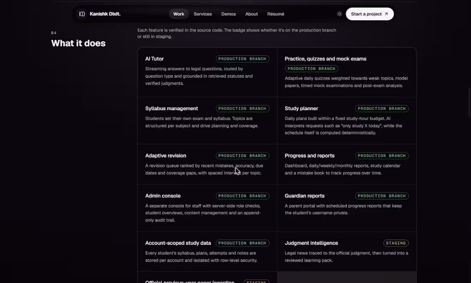Click the KD logo icon

(82, 14)
